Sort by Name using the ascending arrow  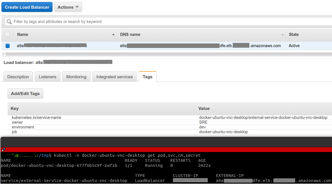point(113,35)
